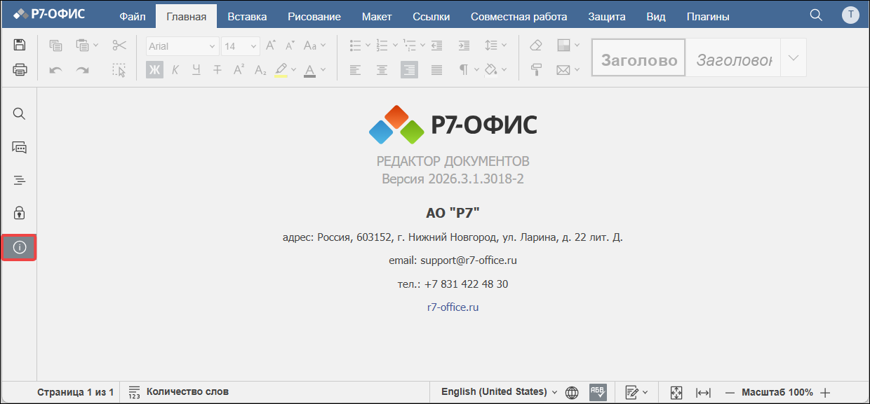Cut selection with the scissors icon

click(119, 46)
